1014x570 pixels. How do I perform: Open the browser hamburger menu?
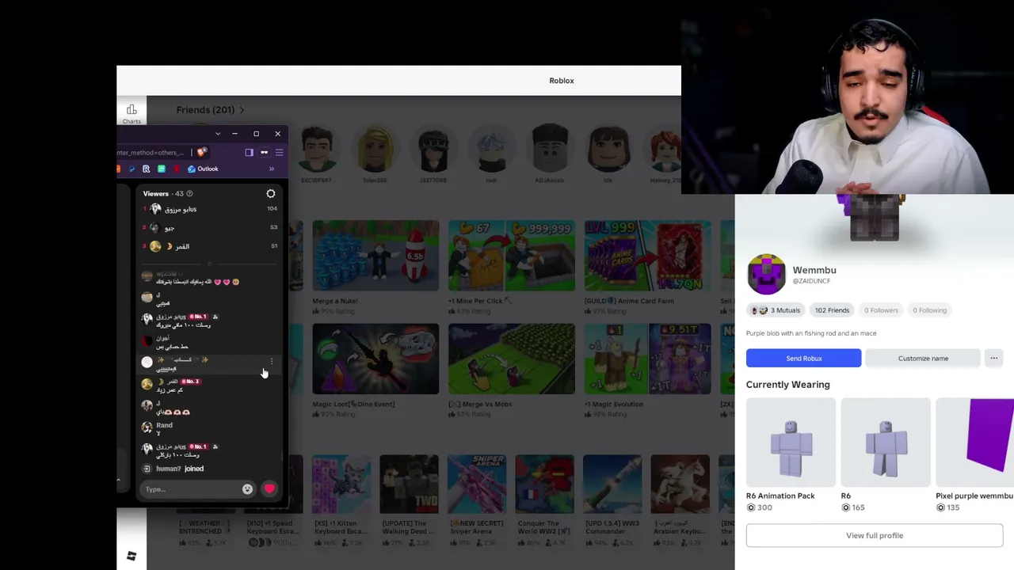point(279,152)
